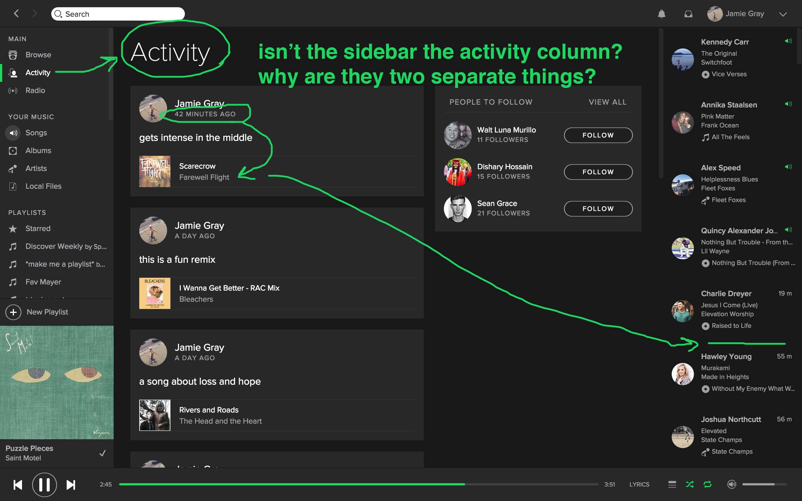Go forward with the right arrow
The height and width of the screenshot is (501, 802).
[35, 14]
